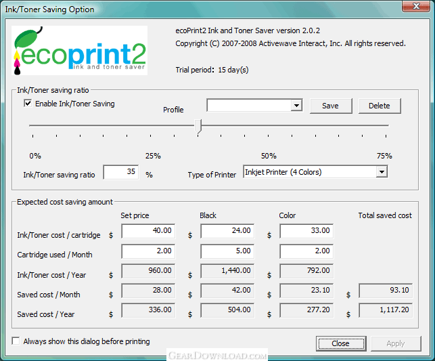Click Set price monthly saved cost 28.00
The image size is (435, 361).
148,291
